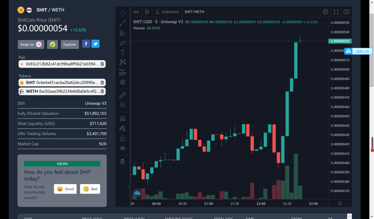Image resolution: width=374 pixels, height=219 pixels.
Task: Remove drawings with the trash icon
Action: 123,162
